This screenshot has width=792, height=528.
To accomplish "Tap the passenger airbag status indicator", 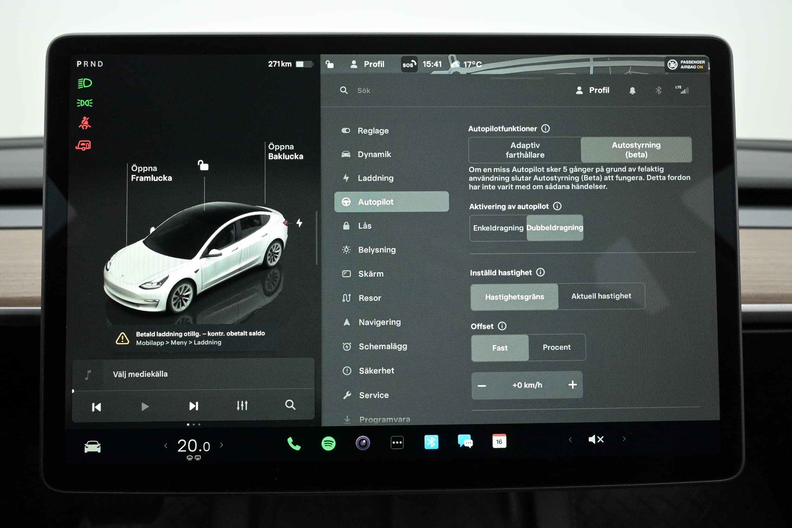I will pos(687,64).
